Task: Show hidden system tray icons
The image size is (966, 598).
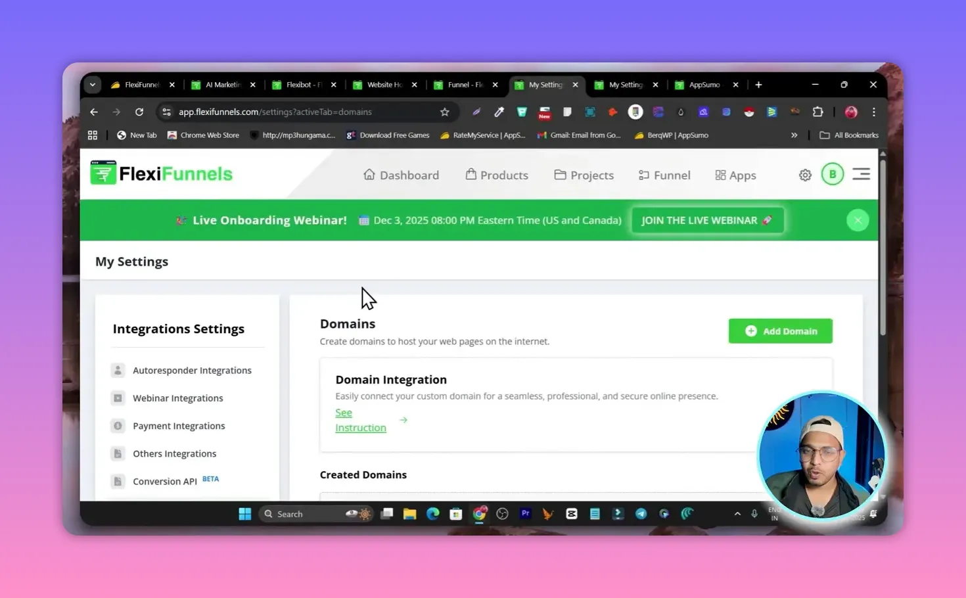Action: (x=737, y=514)
